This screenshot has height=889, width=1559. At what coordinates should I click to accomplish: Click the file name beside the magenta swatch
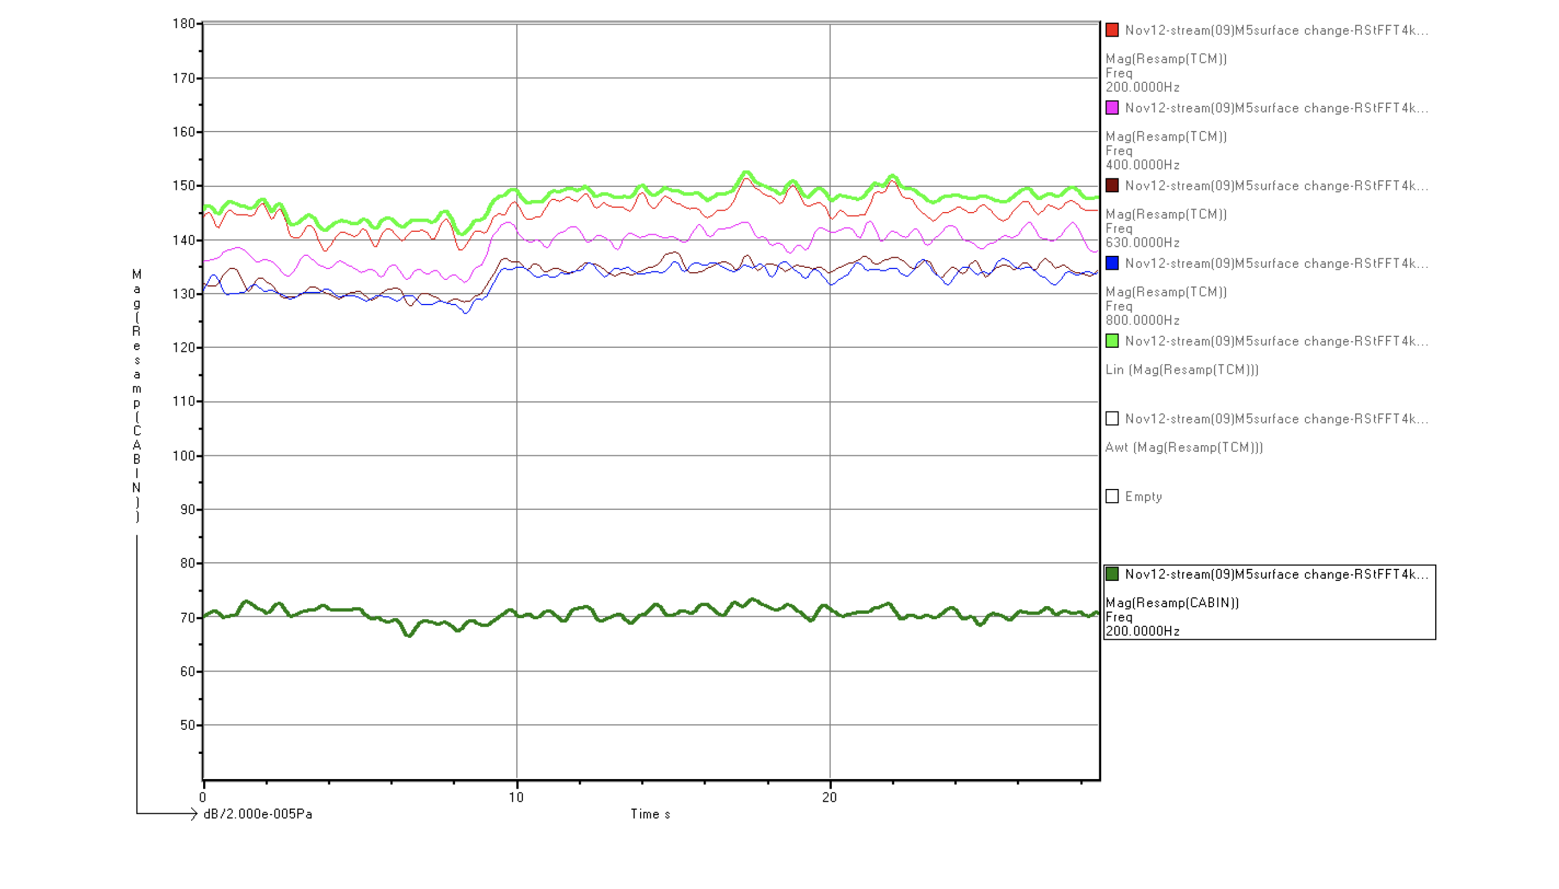click(x=1276, y=108)
